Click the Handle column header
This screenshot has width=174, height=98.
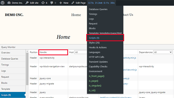tap(53, 52)
